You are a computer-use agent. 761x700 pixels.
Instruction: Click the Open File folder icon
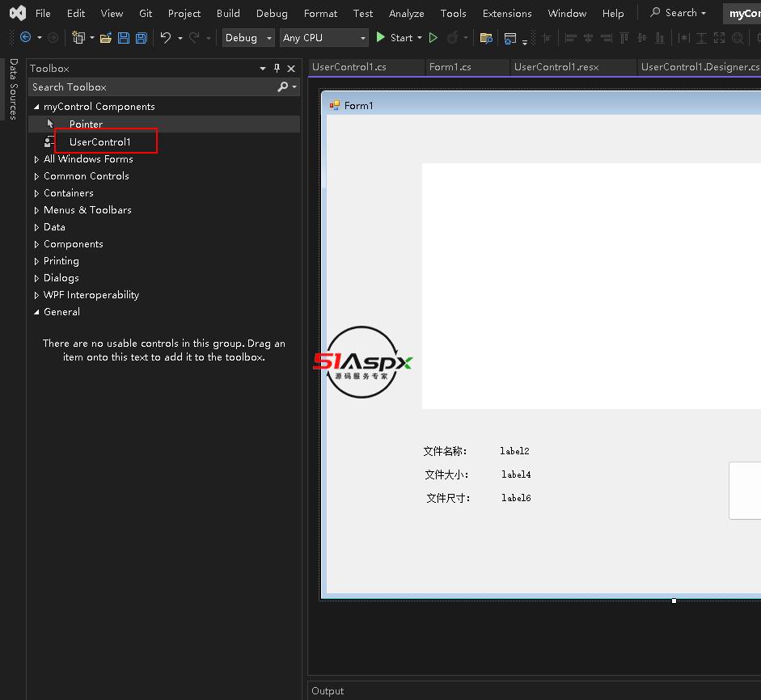(x=105, y=38)
